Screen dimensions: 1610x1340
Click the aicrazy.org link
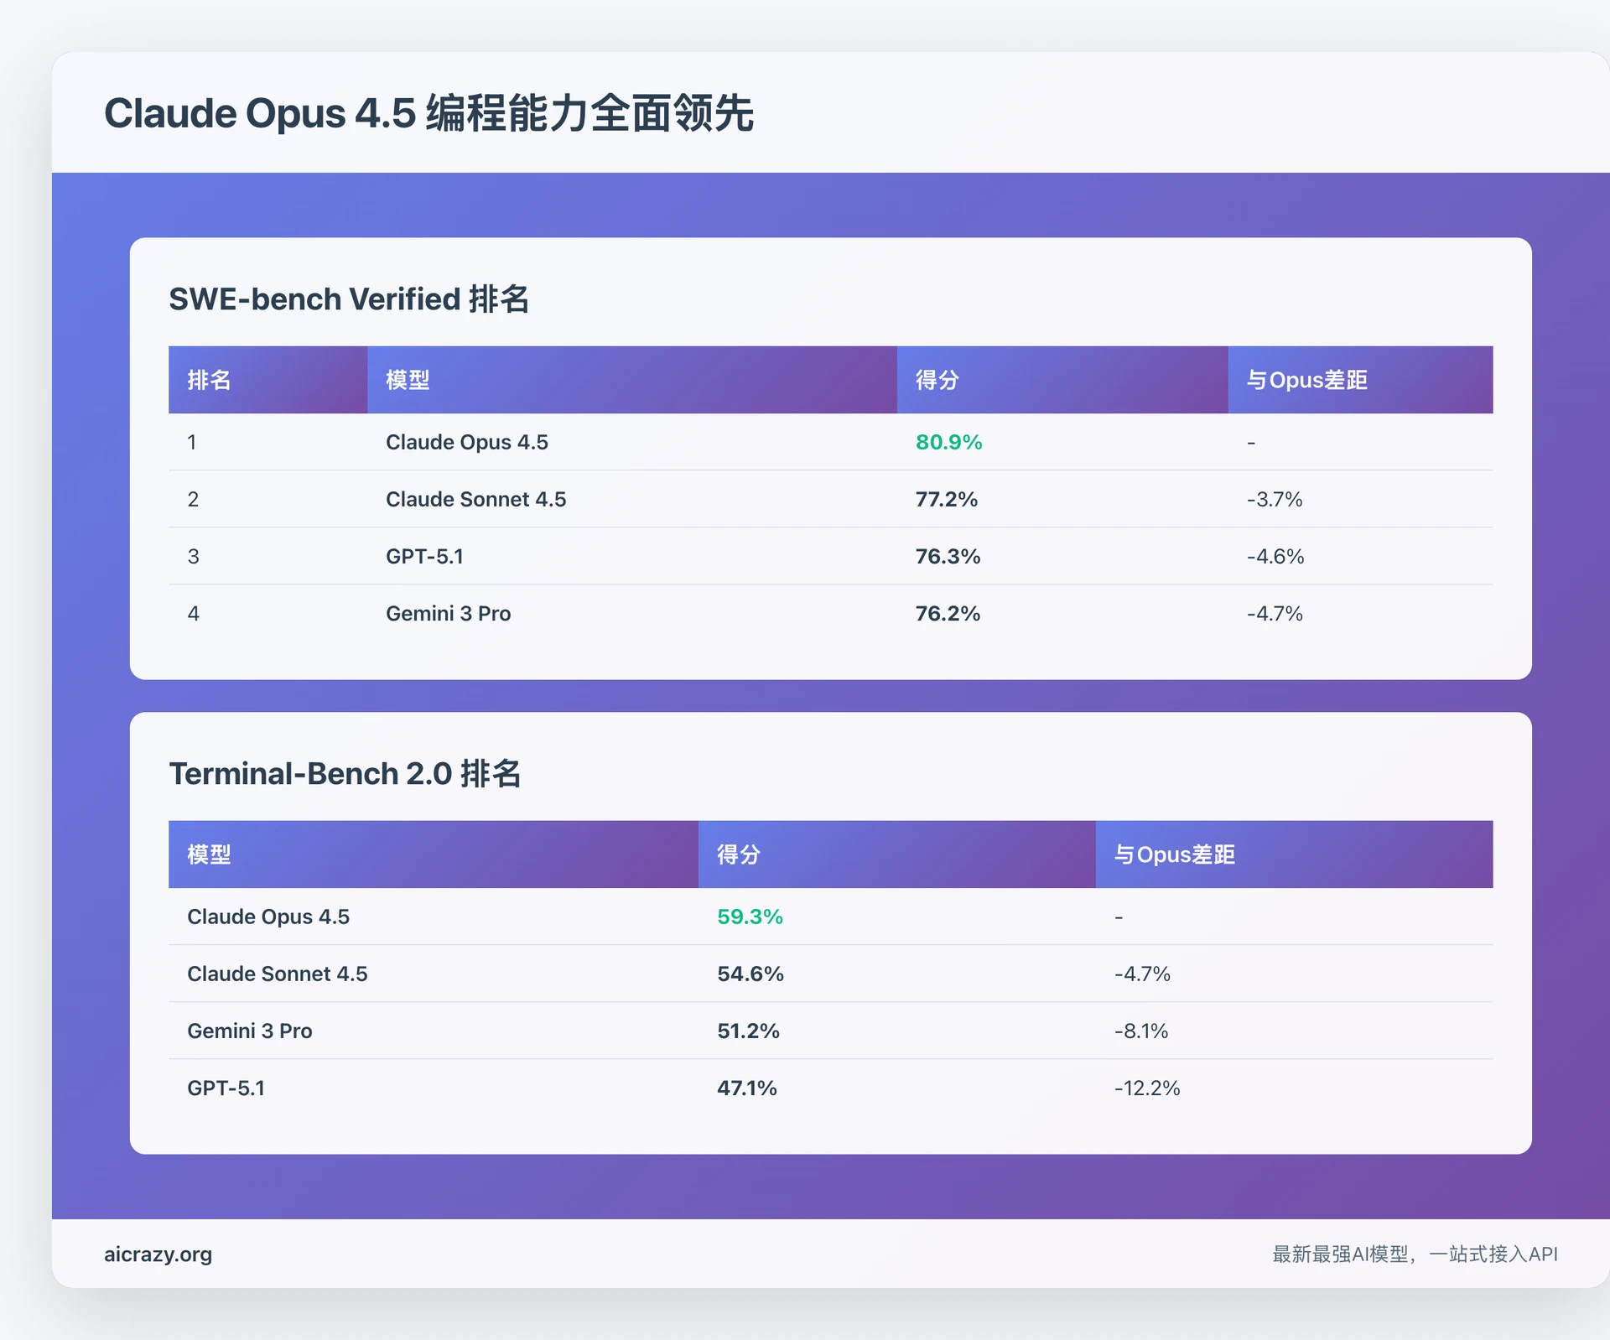pos(158,1254)
